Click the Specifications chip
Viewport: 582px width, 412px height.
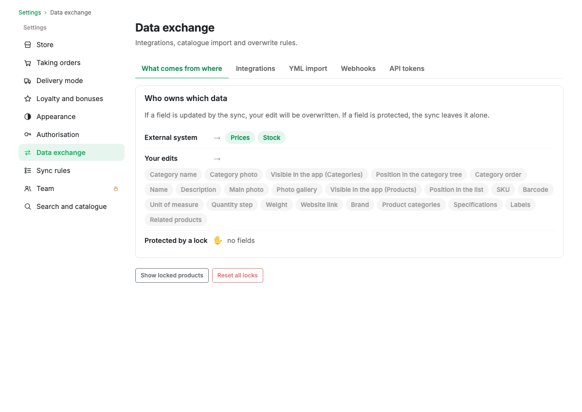475,205
